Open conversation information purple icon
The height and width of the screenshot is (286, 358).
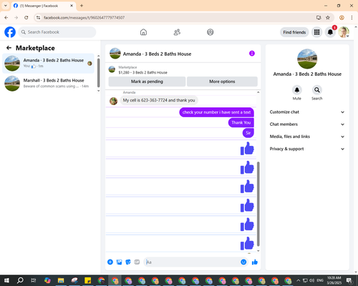point(252,54)
